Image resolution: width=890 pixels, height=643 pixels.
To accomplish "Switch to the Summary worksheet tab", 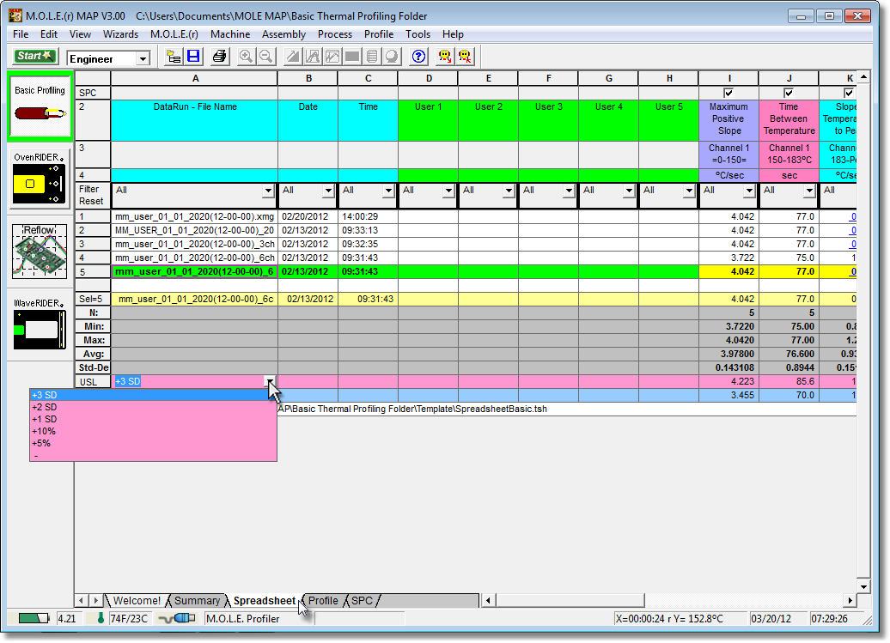I will [197, 600].
